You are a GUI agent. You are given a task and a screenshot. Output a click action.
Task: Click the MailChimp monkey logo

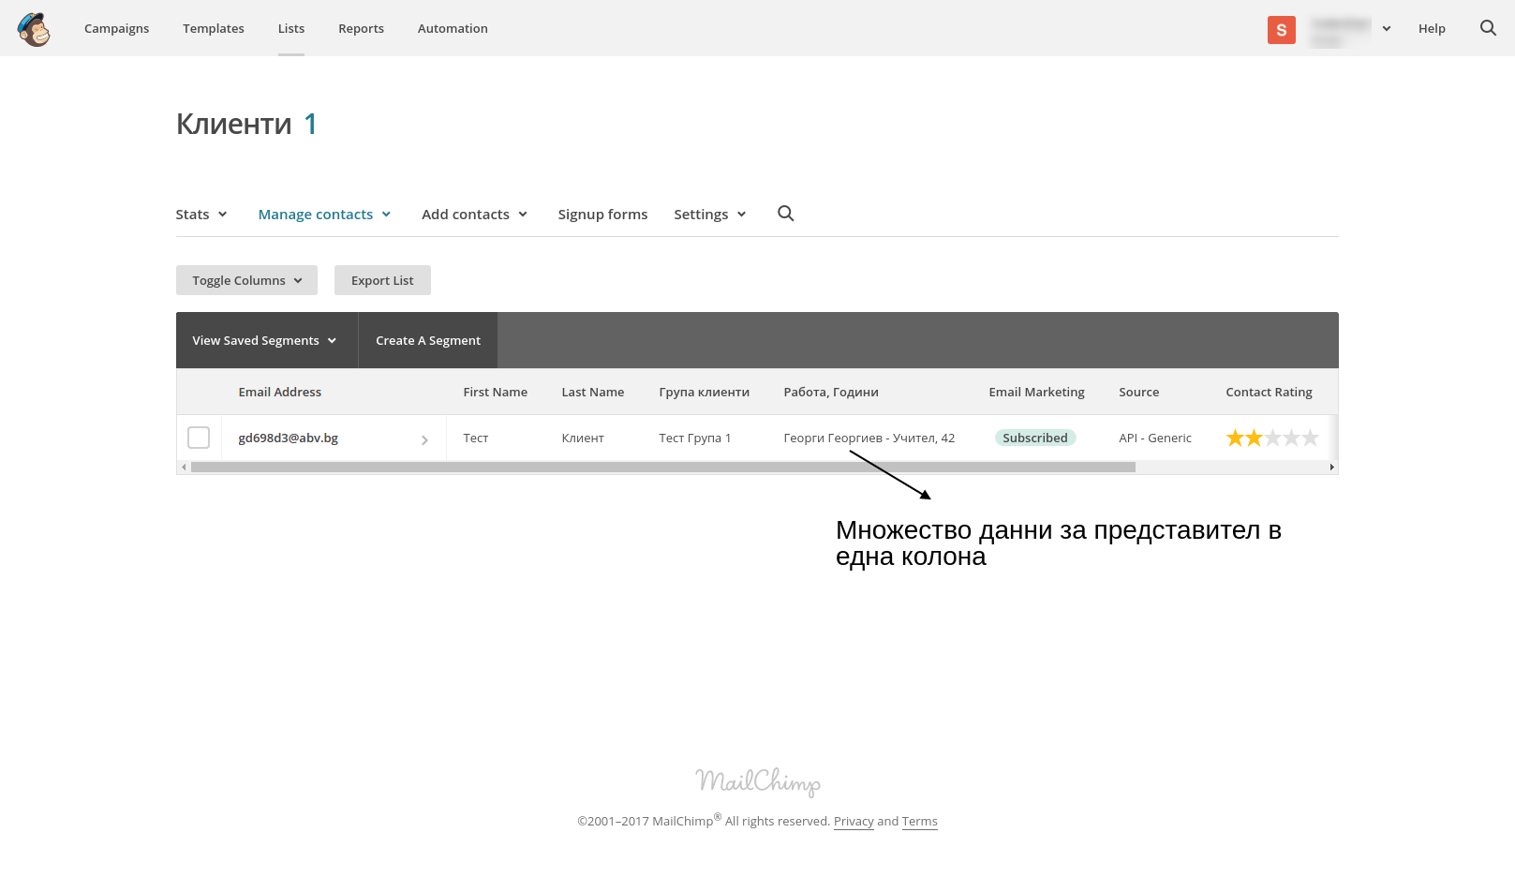pyautogui.click(x=34, y=29)
